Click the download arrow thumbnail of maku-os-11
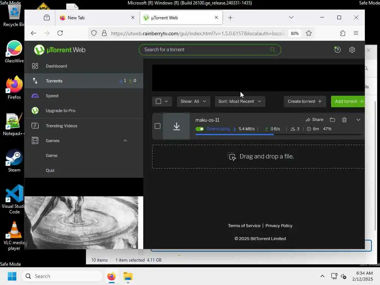 click(176, 126)
